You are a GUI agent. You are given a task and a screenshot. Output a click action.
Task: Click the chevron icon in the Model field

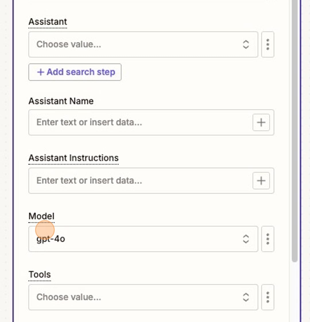246,239
